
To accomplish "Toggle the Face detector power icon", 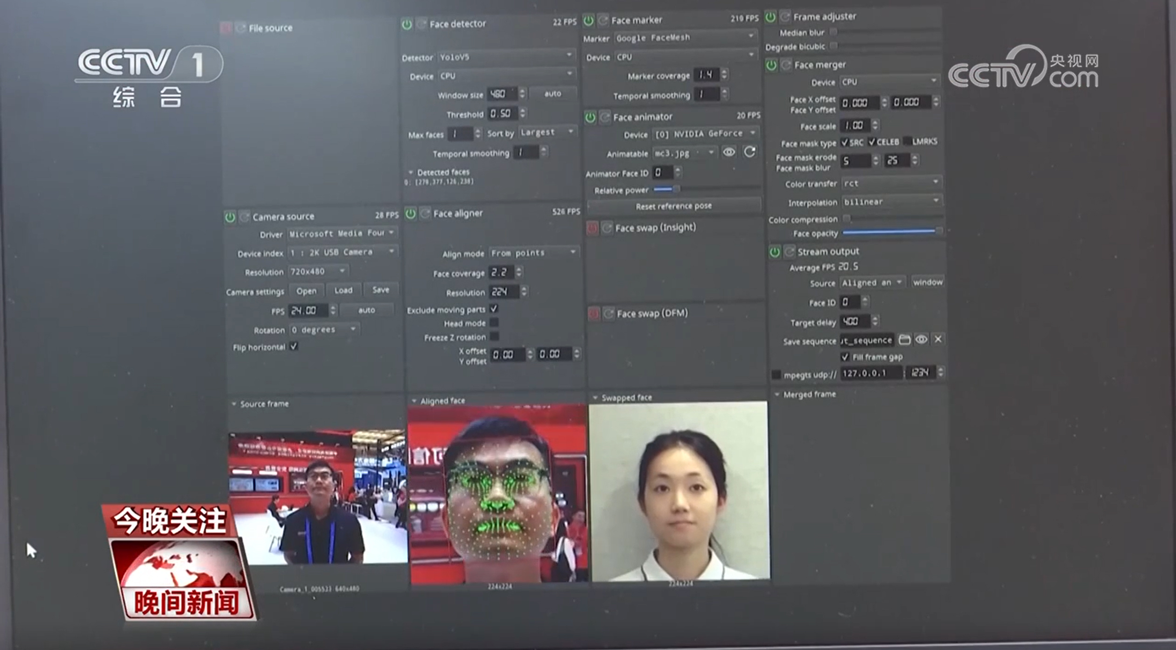I will (407, 24).
